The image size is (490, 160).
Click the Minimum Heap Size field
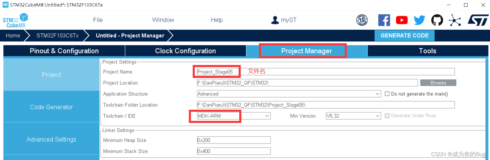point(234,140)
